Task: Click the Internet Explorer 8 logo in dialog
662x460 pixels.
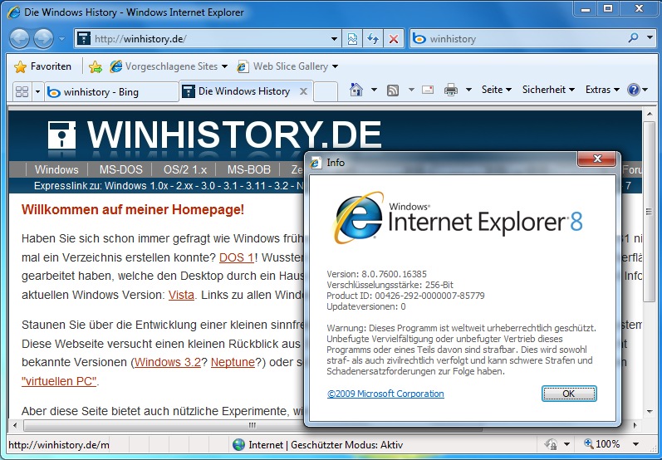Action: coord(458,218)
